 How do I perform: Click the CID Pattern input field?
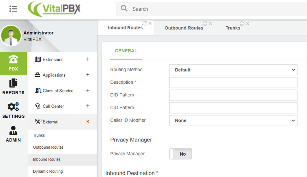point(233,108)
